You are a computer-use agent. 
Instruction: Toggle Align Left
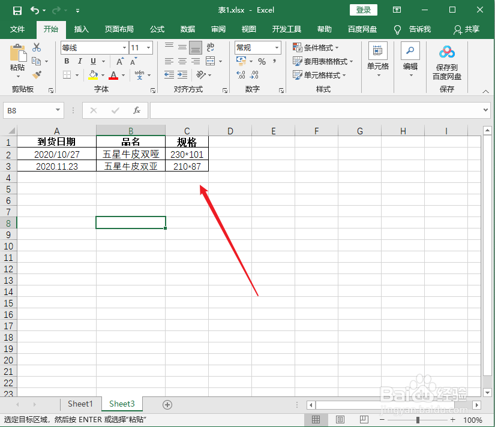(x=169, y=61)
